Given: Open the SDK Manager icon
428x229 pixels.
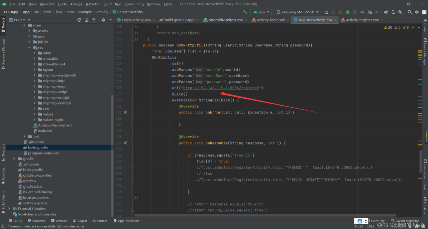Looking at the screenshot, I should [x=400, y=12].
